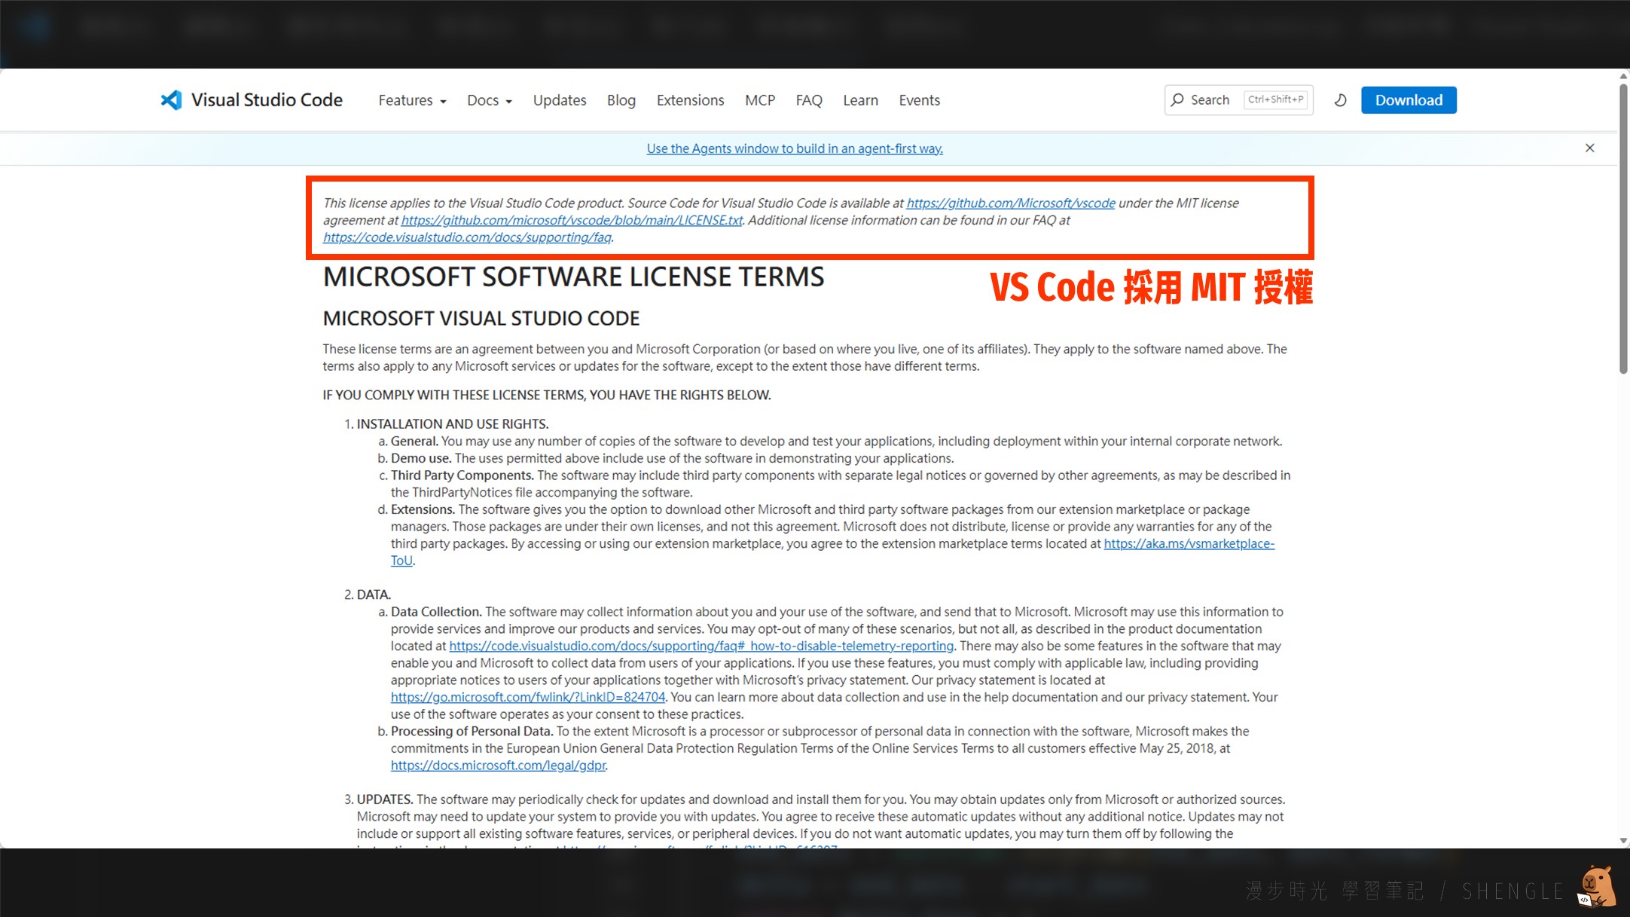
Task: Click the Visual Studio Code logo icon
Action: click(x=171, y=100)
